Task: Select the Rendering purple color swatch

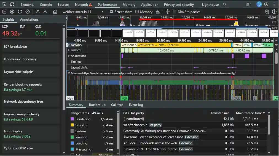Action: tap(72, 119)
